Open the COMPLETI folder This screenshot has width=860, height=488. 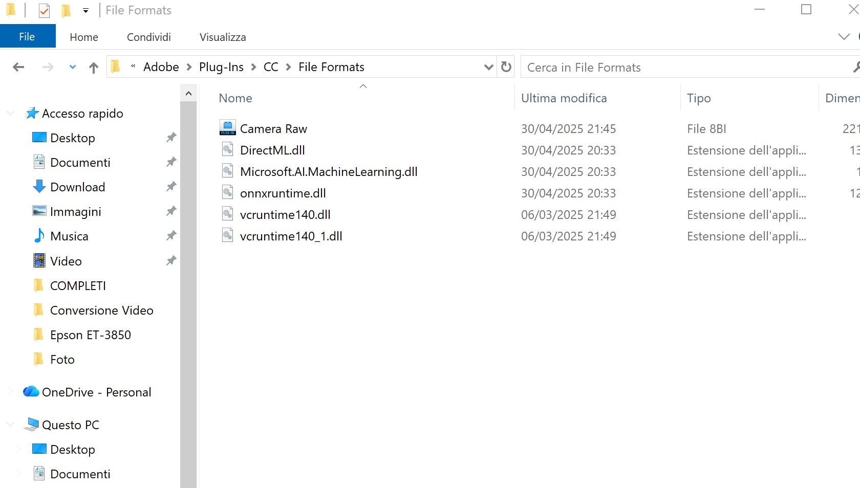[78, 286]
